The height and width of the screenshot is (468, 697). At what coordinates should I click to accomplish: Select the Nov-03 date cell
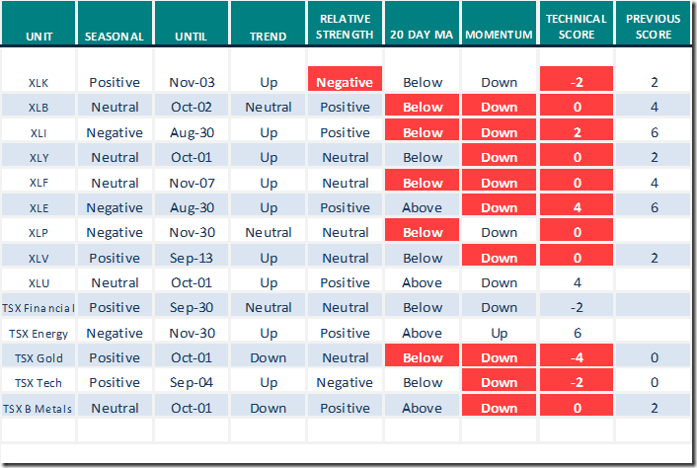tap(192, 83)
